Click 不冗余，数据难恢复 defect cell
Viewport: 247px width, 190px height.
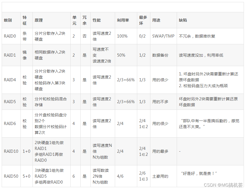coord(210,36)
